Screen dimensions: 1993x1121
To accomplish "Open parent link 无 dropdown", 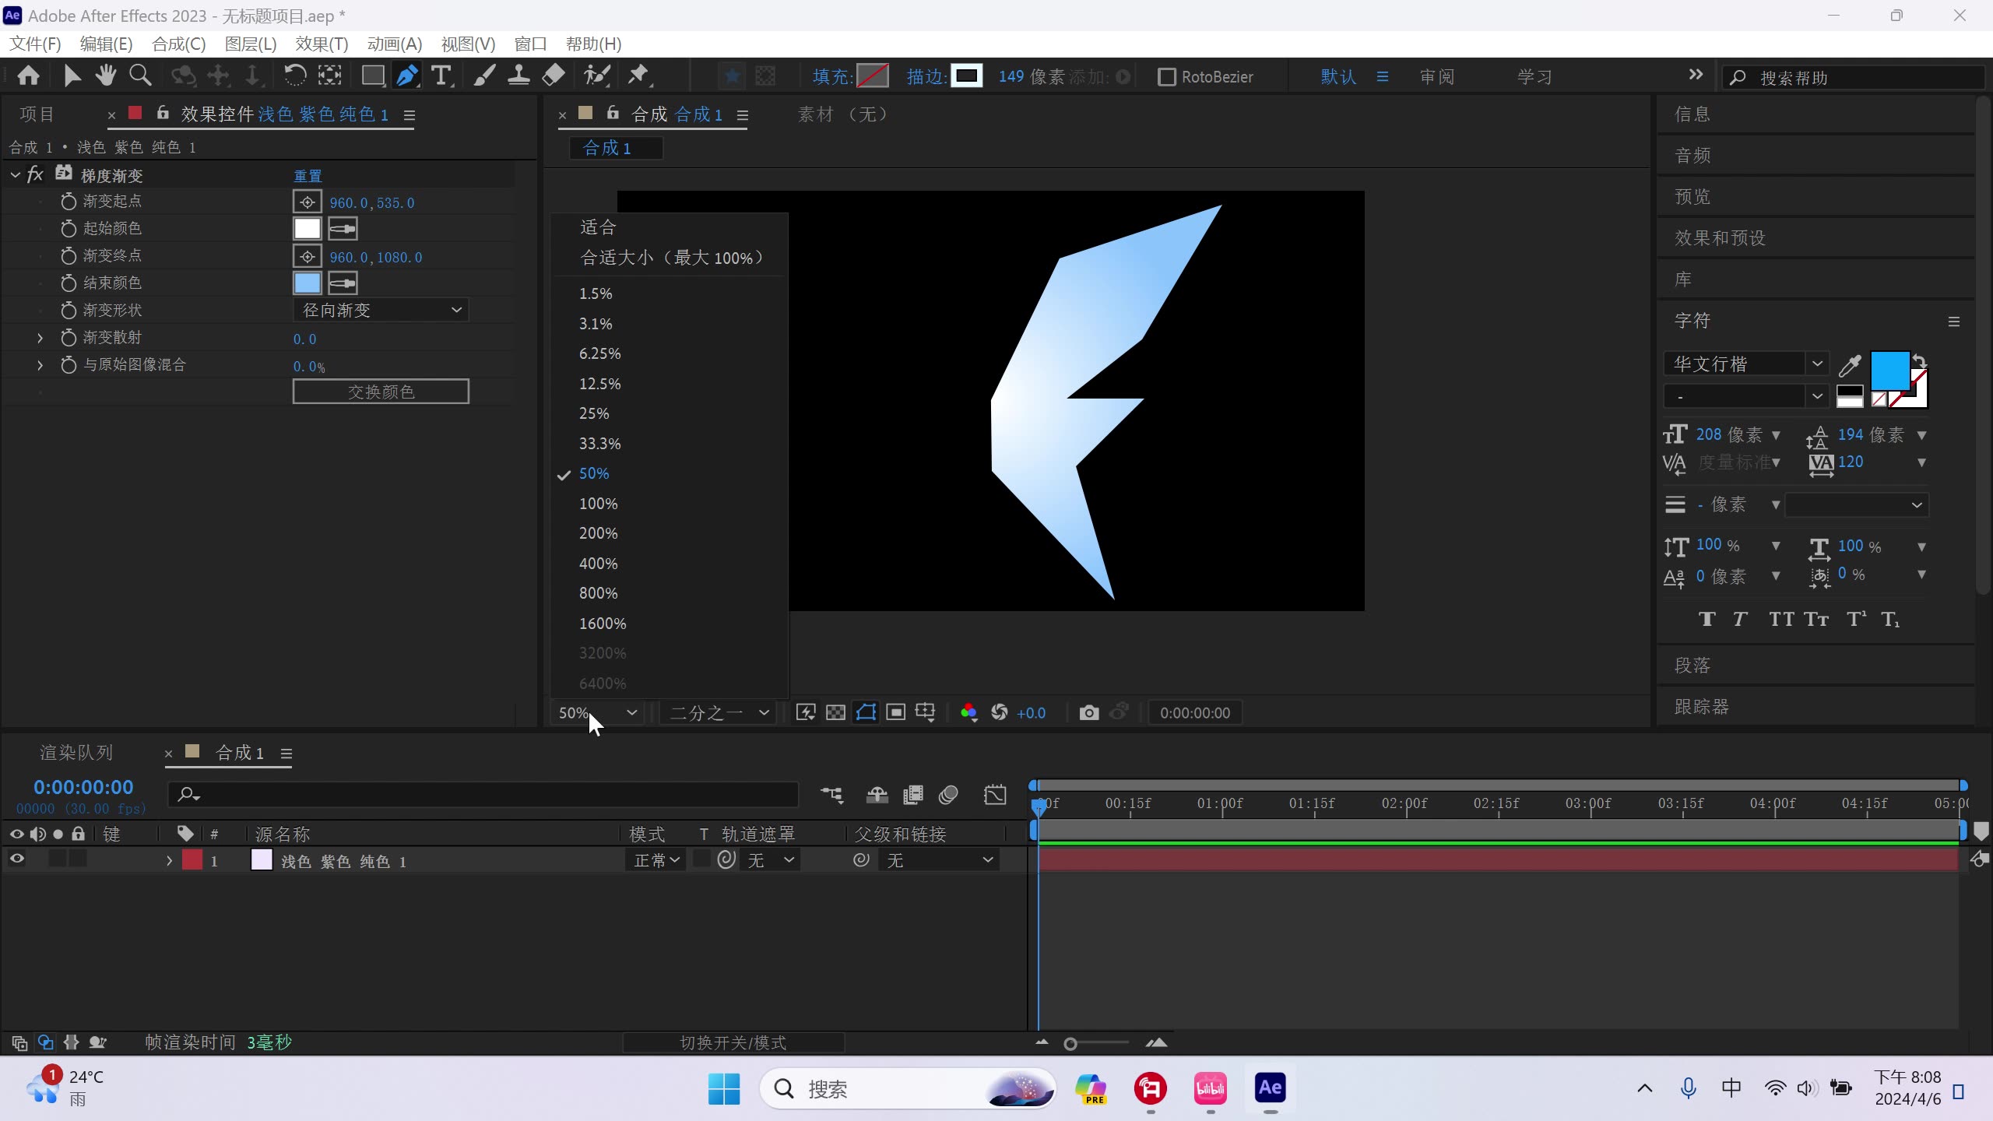I will pos(940,859).
